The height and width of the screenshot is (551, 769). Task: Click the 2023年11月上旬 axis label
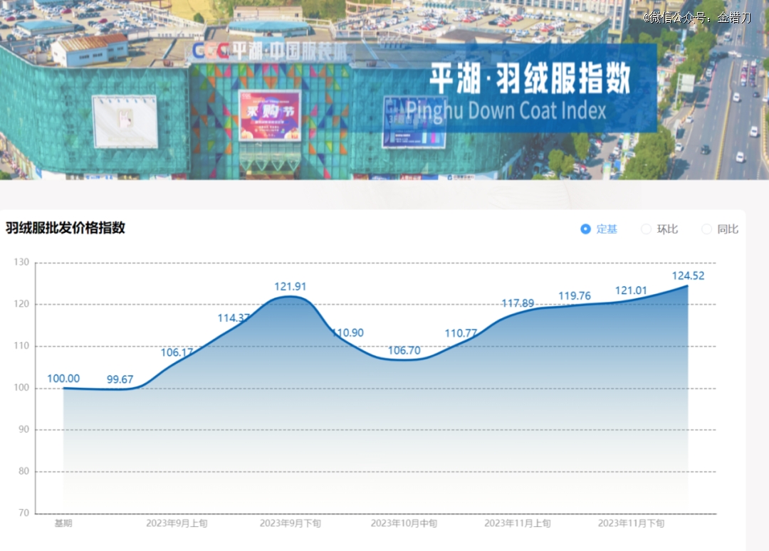coord(518,523)
